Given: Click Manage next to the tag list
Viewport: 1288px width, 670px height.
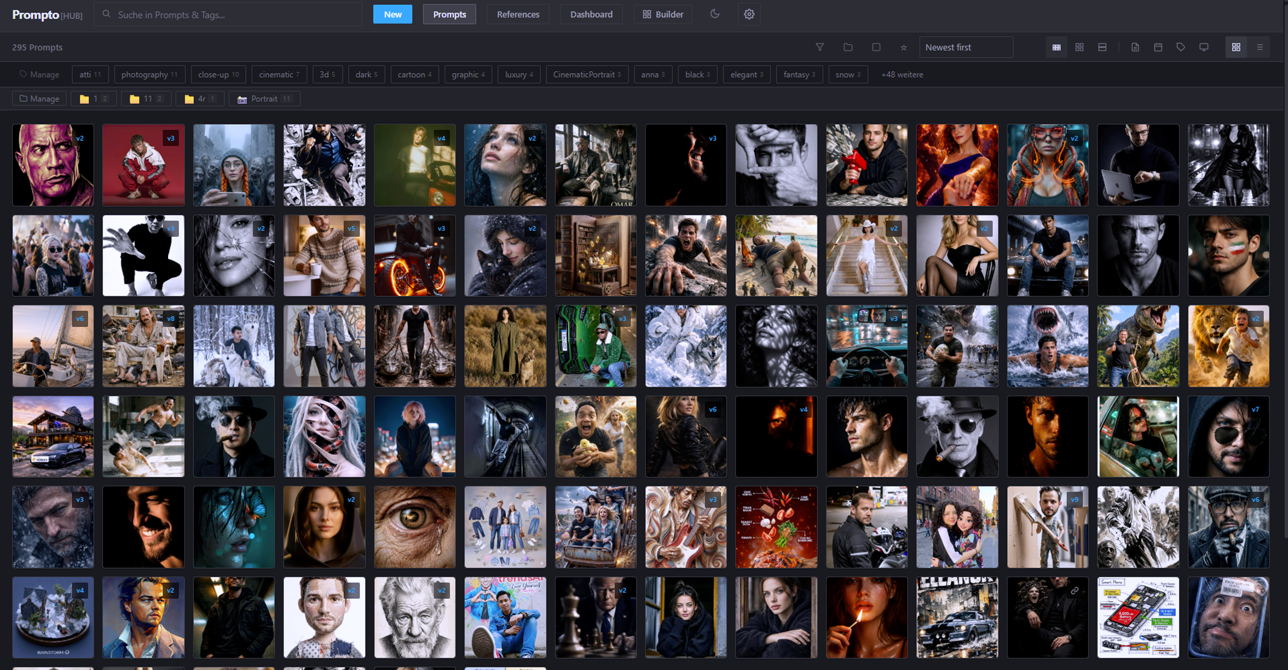Looking at the screenshot, I should pos(39,74).
